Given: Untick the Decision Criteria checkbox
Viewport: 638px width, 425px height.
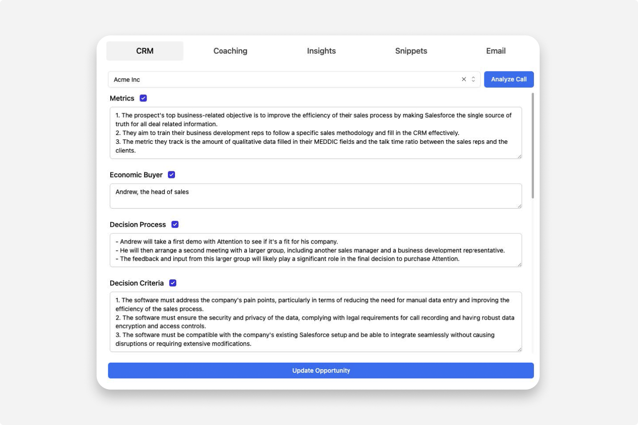Looking at the screenshot, I should [173, 283].
